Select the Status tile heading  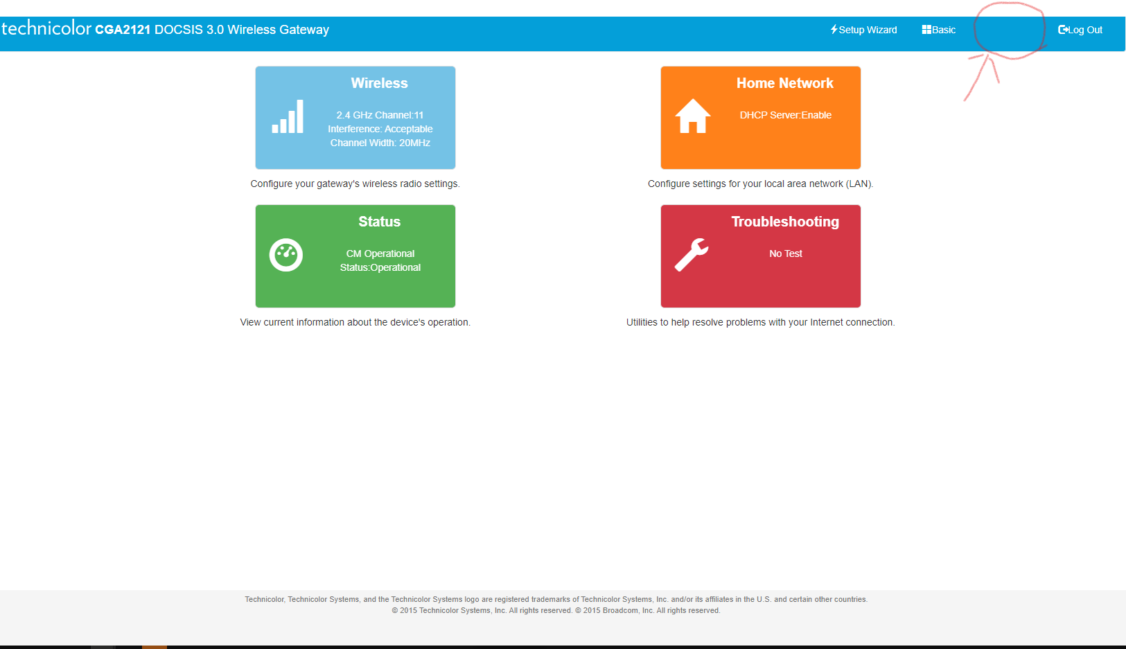[380, 222]
